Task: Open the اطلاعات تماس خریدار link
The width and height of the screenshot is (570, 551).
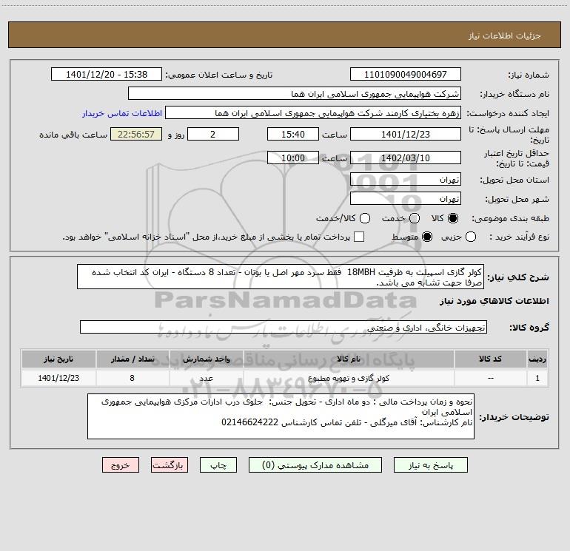Action: [x=117, y=114]
